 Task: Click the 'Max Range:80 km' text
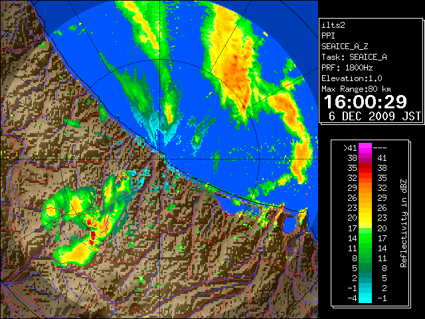[356, 89]
